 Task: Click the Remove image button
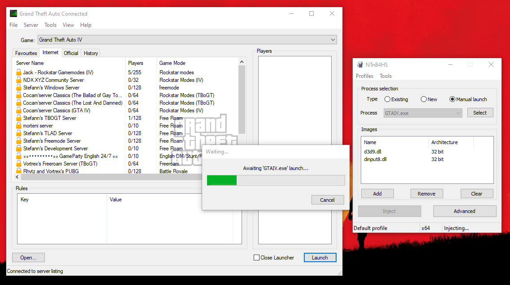click(426, 193)
